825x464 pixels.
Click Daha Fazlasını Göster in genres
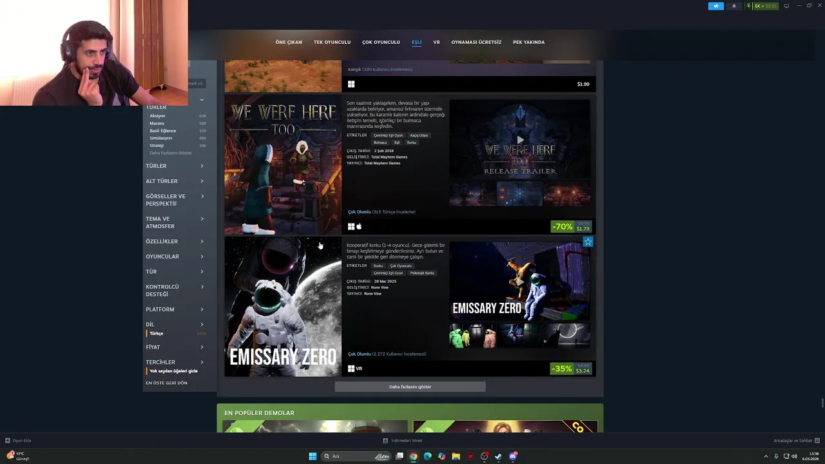point(171,153)
